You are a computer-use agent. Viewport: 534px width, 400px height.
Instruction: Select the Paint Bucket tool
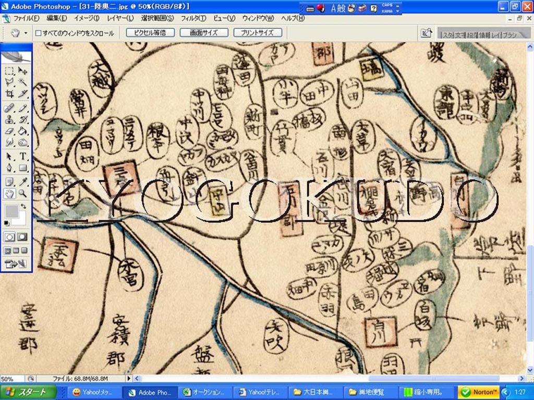pyautogui.click(x=22, y=131)
